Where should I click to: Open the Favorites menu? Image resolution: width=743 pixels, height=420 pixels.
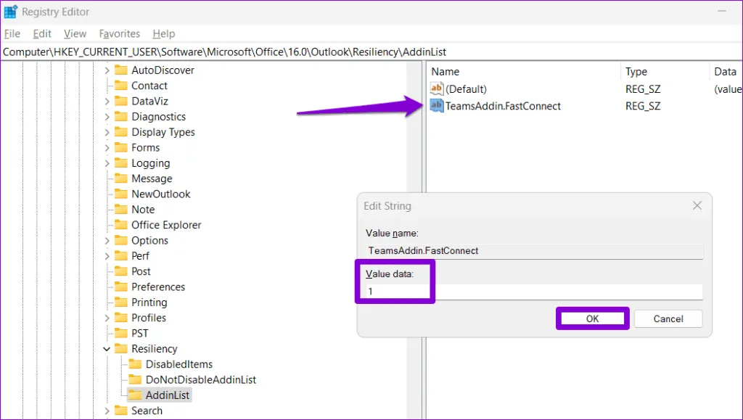[120, 33]
